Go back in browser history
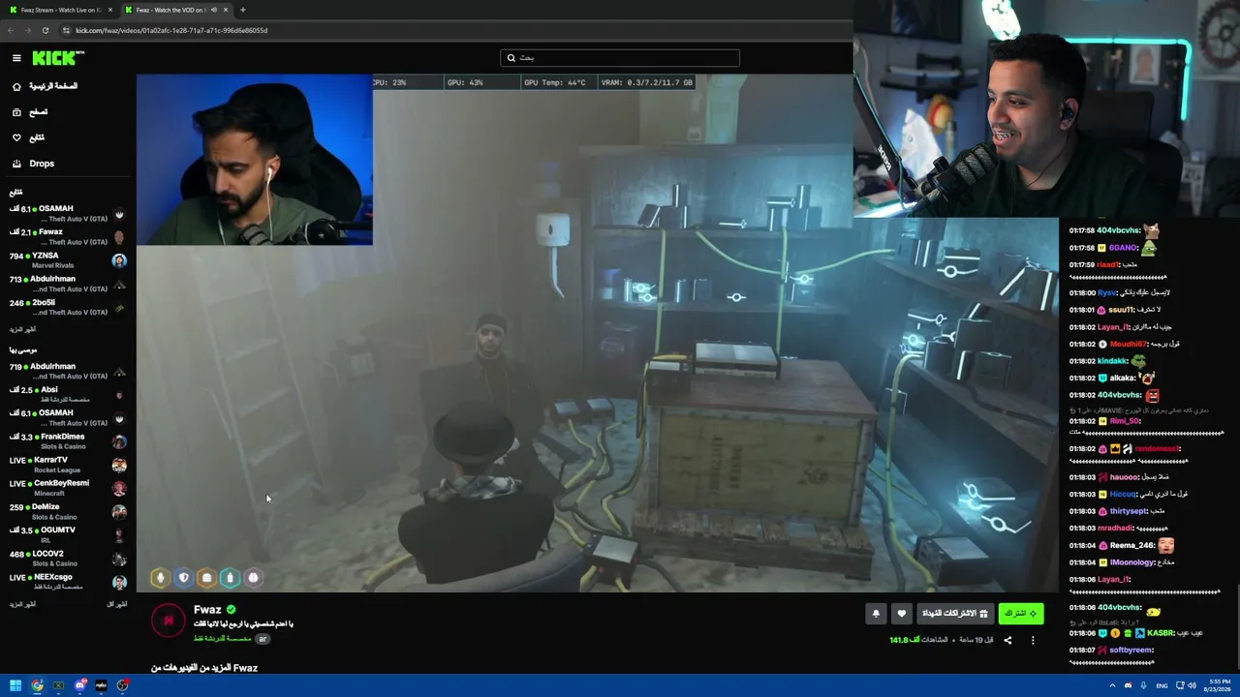This screenshot has width=1240, height=697. click(x=11, y=30)
